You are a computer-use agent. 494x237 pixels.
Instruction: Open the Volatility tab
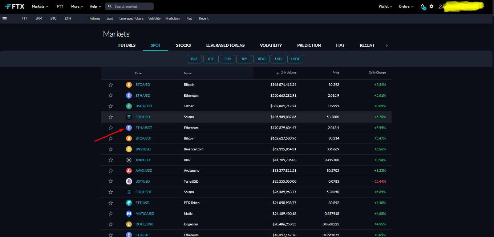click(x=271, y=45)
